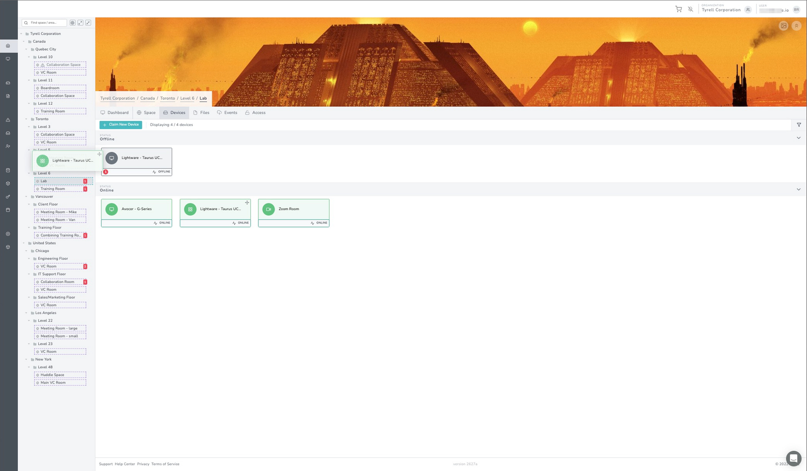Collapse the Los Angeles tree node
This screenshot has height=471, width=807.
coord(27,313)
